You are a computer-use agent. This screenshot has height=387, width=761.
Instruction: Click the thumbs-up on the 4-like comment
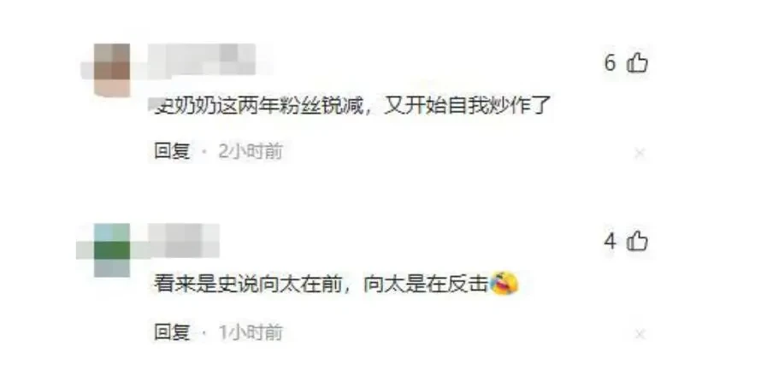(637, 241)
